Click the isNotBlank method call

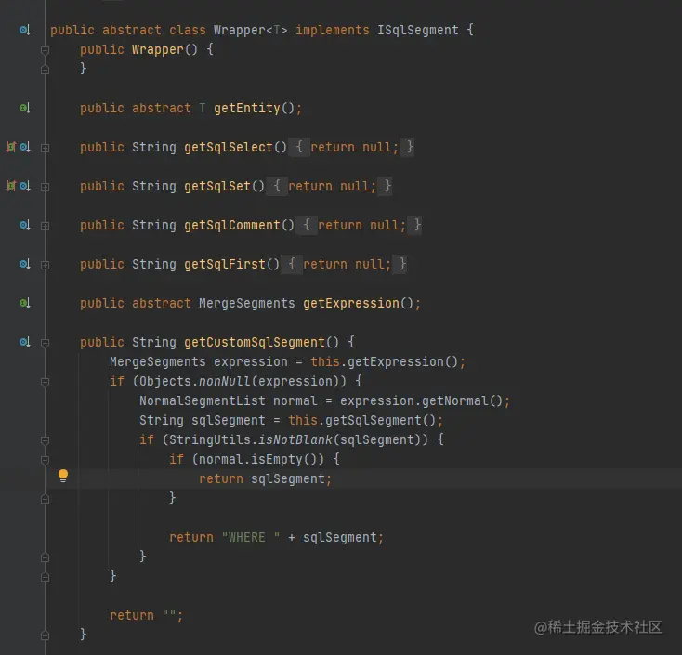pyautogui.click(x=295, y=439)
